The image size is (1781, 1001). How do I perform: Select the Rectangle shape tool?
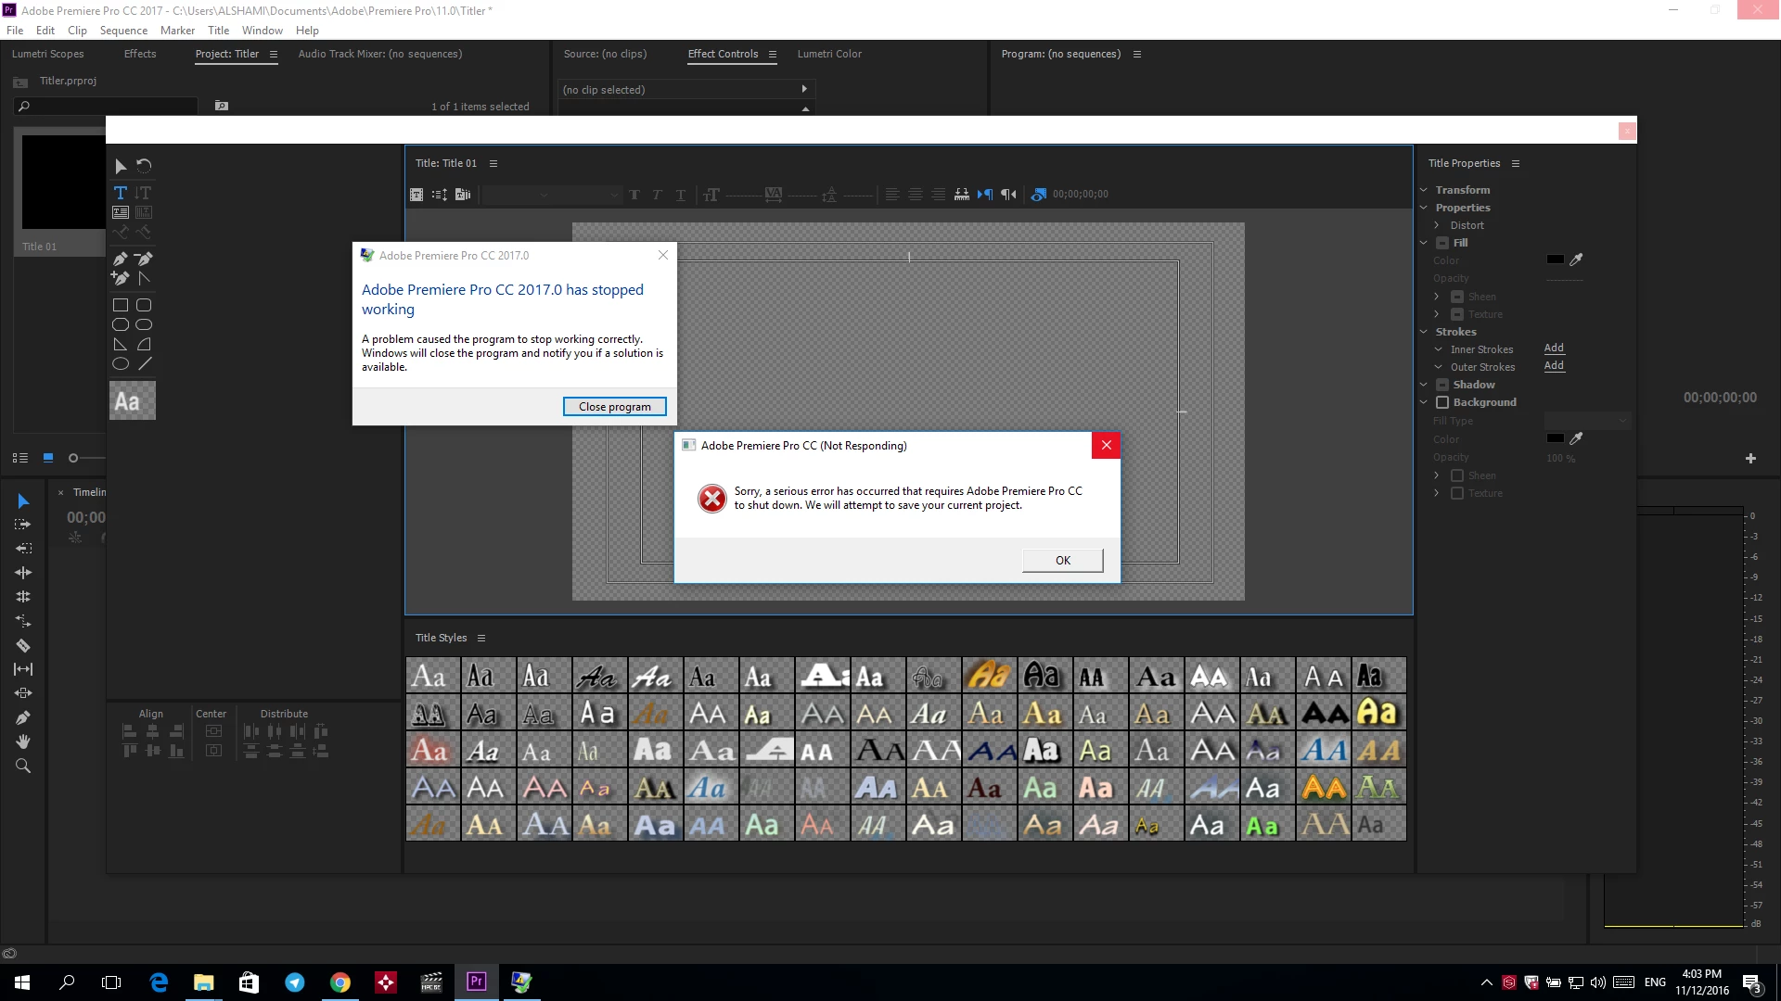(x=121, y=305)
